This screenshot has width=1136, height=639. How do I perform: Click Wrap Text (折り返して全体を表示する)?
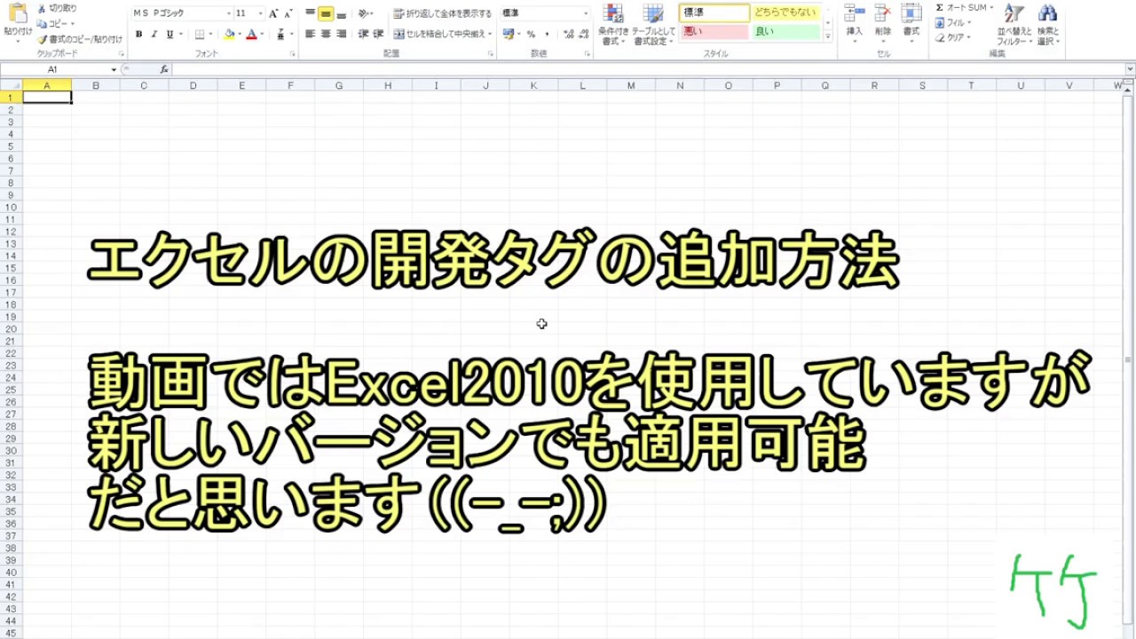point(443,13)
